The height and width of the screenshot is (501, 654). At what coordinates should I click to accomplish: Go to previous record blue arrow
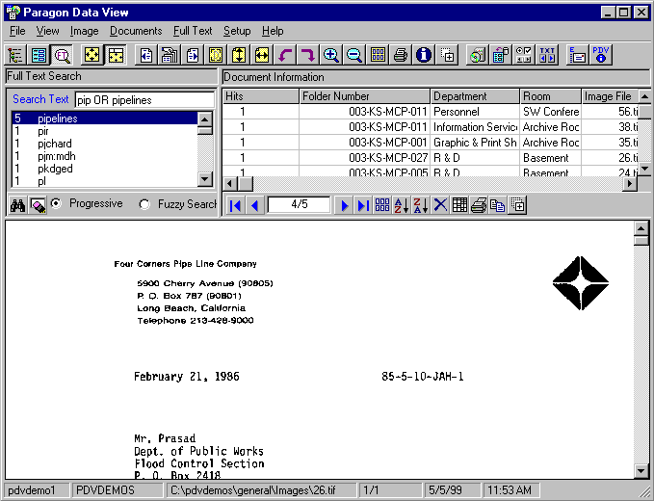click(255, 205)
